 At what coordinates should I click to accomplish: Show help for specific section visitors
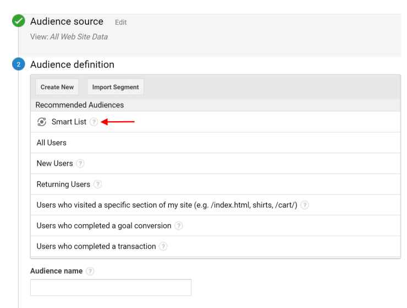pos(305,205)
